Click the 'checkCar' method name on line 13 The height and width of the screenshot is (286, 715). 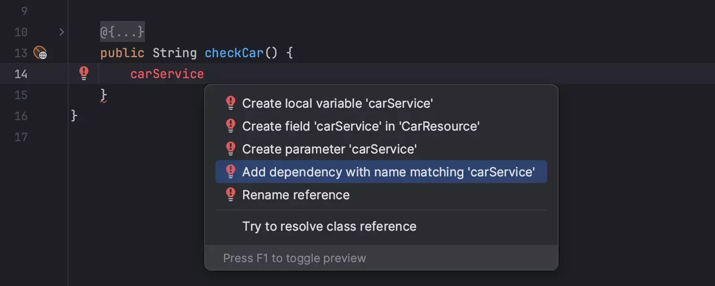point(234,53)
